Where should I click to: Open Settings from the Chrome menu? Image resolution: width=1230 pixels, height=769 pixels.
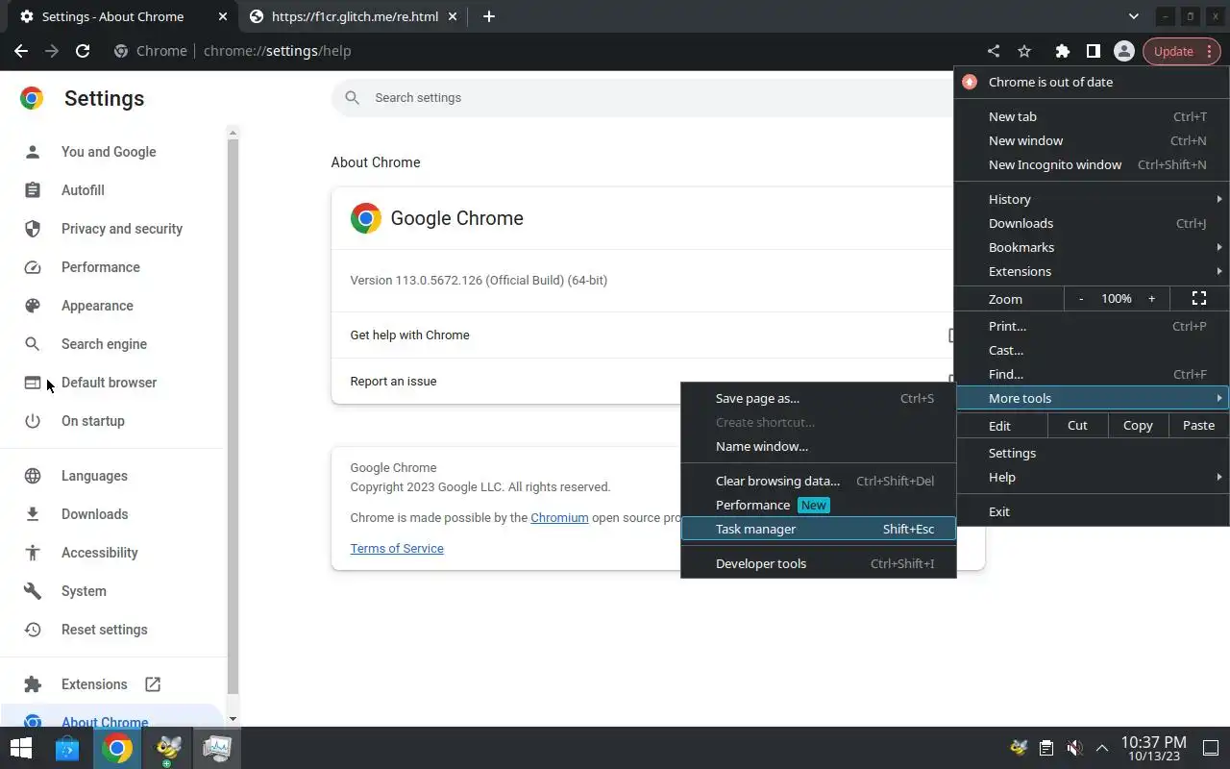[1093, 453]
